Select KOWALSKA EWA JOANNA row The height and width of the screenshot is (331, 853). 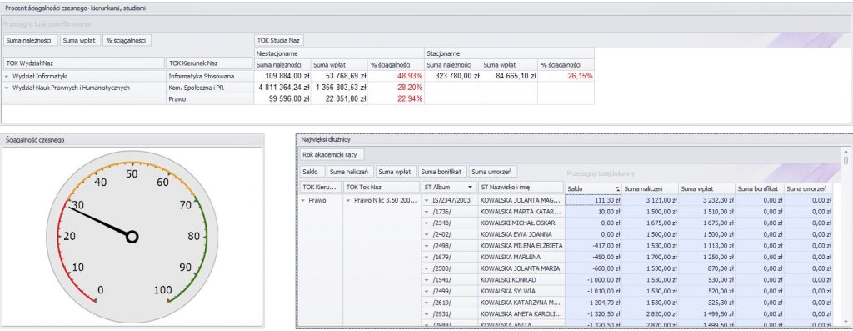coord(521,234)
